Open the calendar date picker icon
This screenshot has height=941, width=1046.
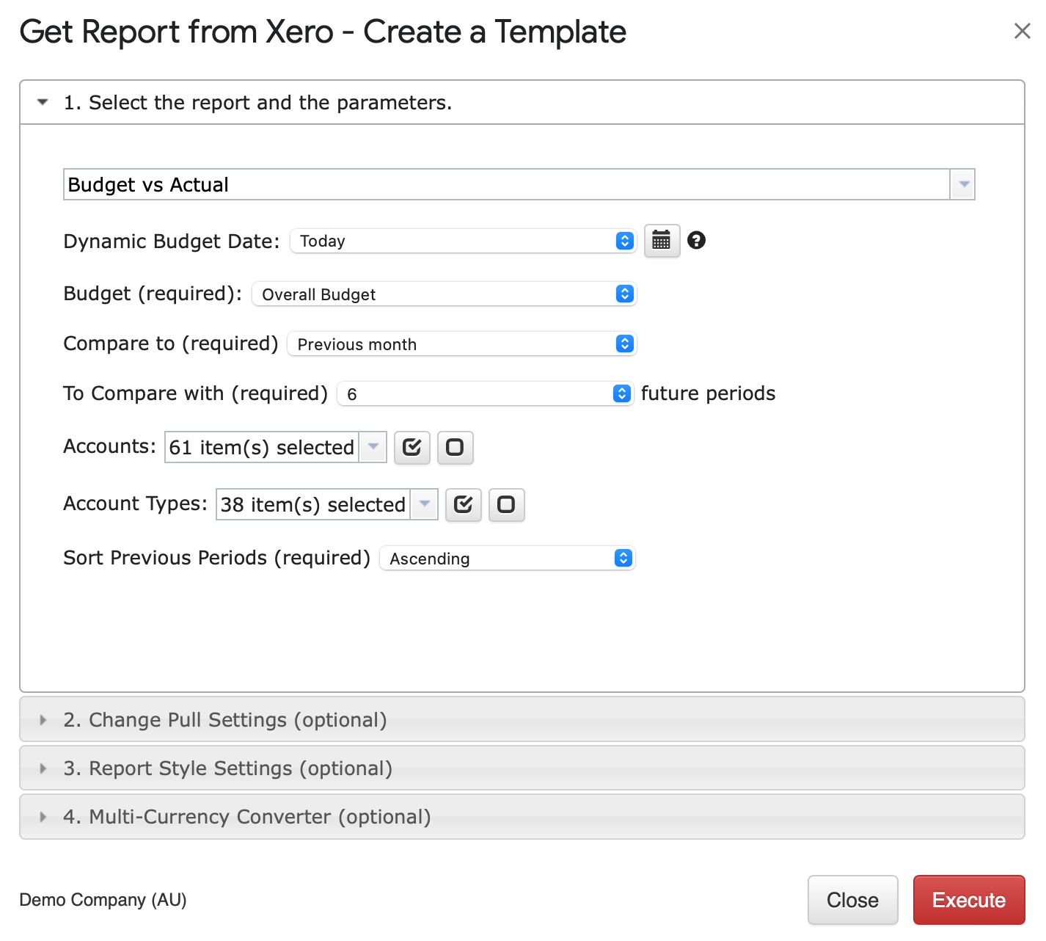662,241
